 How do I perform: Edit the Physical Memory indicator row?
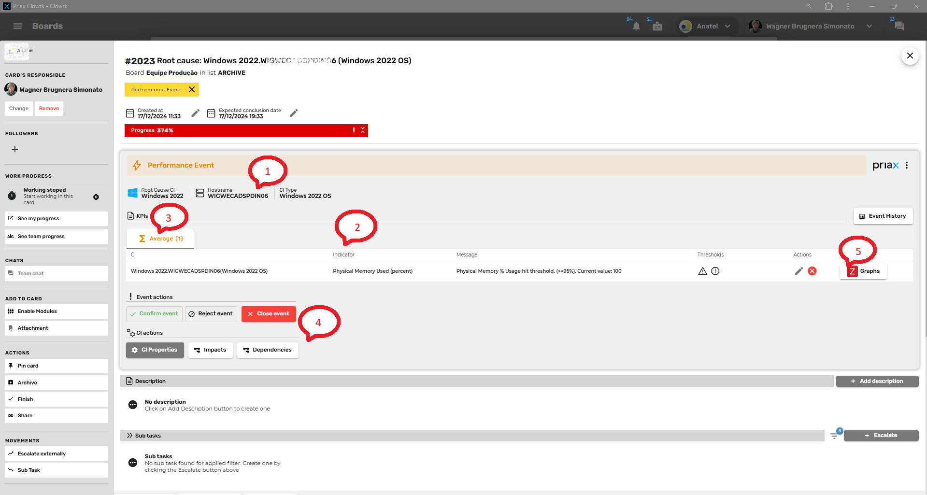pyautogui.click(x=799, y=271)
